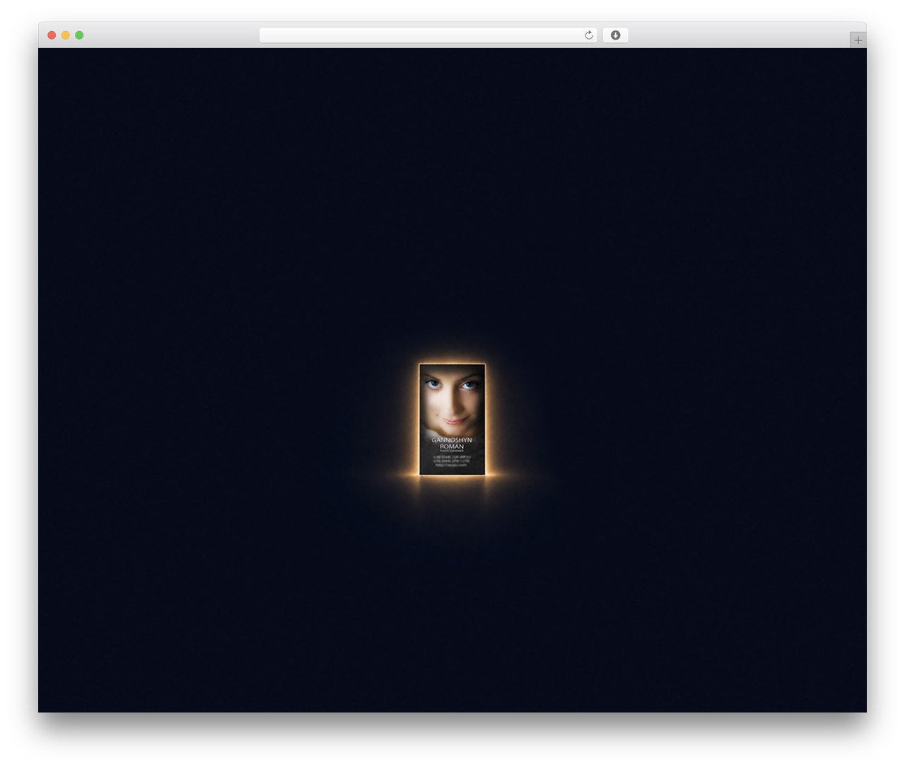Image resolution: width=905 pixels, height=767 pixels.
Task: Click the second phone number line on the card
Action: (x=452, y=461)
